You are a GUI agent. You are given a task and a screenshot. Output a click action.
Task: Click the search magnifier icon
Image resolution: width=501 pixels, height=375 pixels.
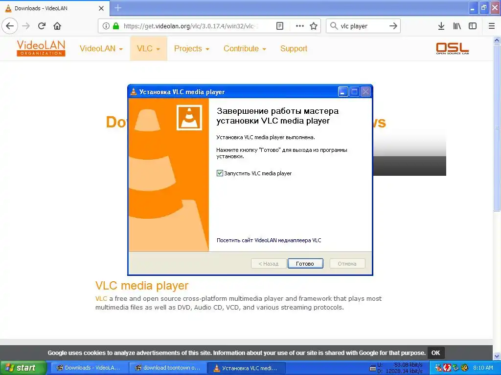(x=334, y=26)
